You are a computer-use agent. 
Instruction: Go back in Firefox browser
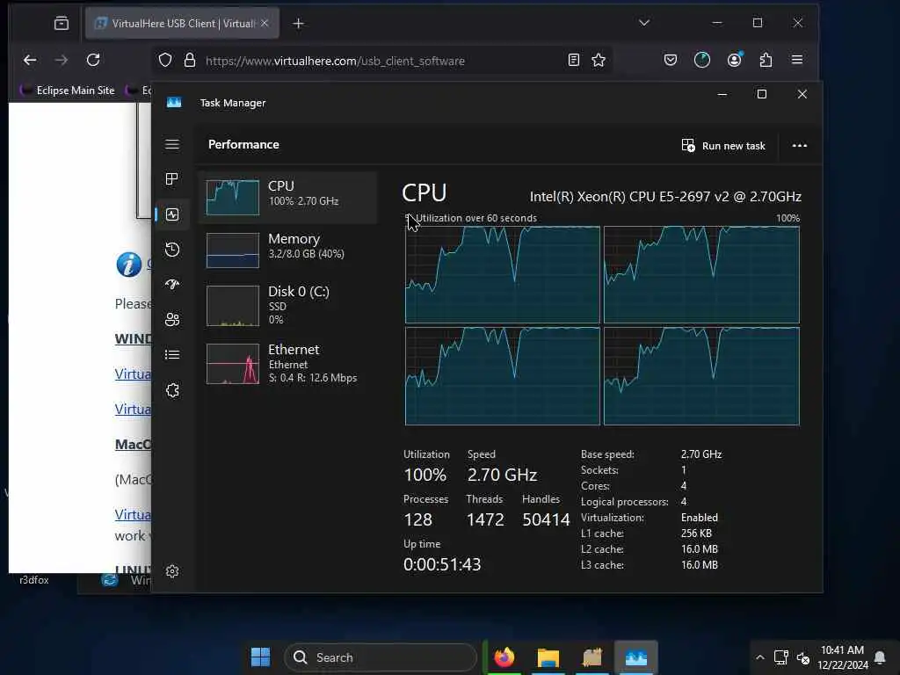point(30,60)
